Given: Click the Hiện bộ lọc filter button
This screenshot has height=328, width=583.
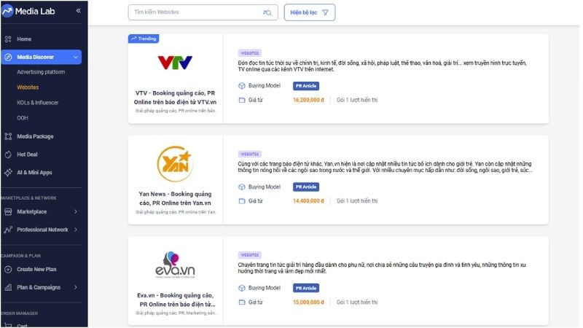Looking at the screenshot, I should pyautogui.click(x=309, y=12).
